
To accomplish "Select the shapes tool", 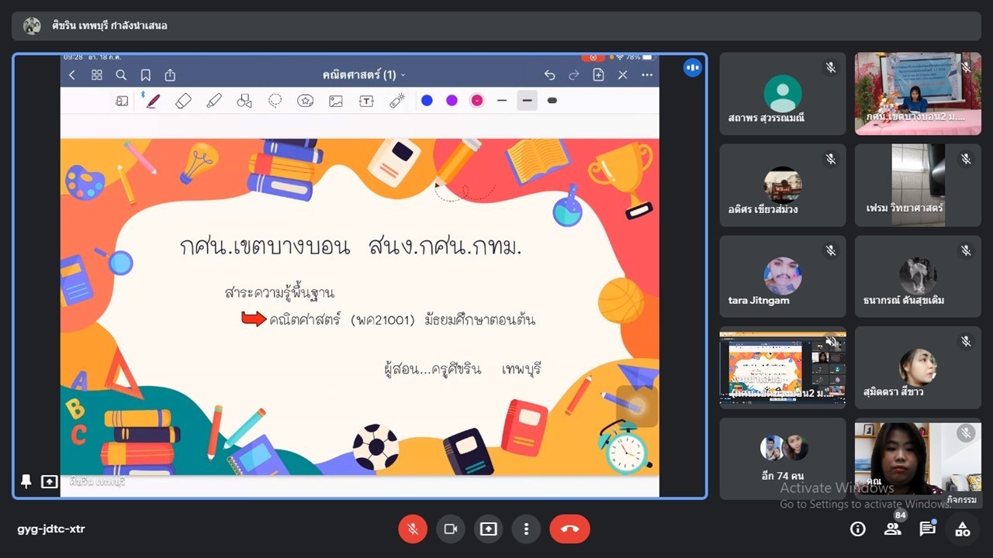I will (x=244, y=101).
